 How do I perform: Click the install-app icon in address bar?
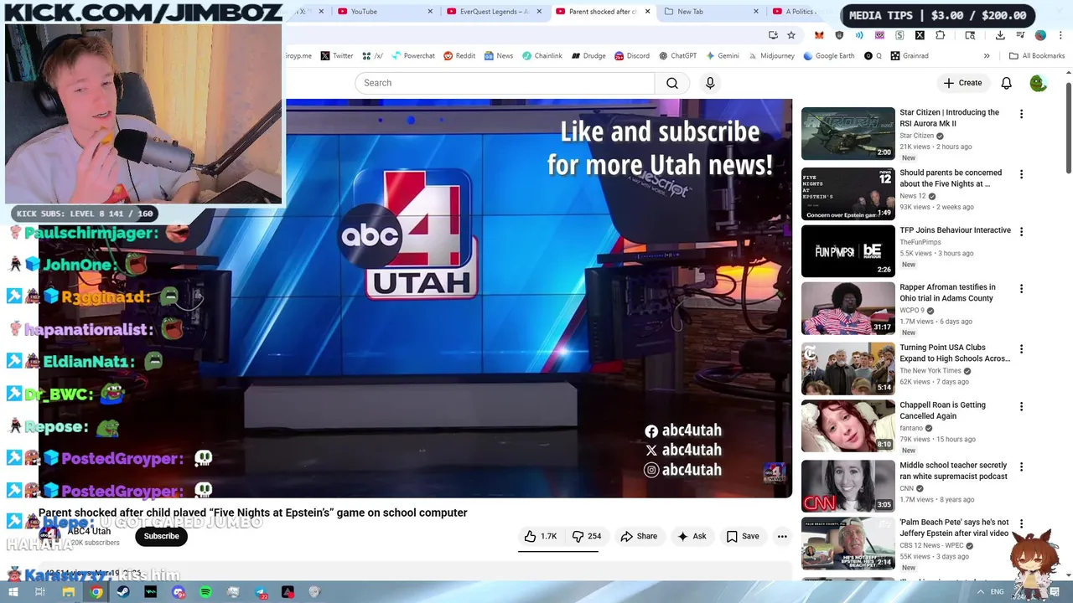773,35
